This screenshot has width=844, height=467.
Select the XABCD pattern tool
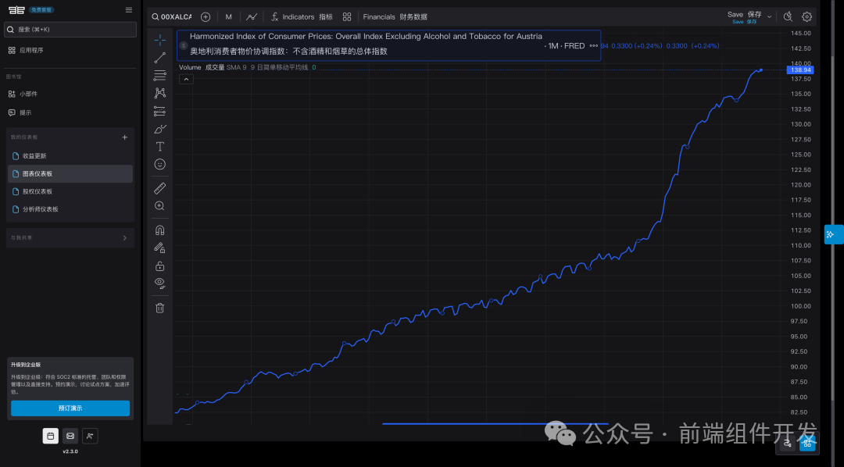point(160,93)
